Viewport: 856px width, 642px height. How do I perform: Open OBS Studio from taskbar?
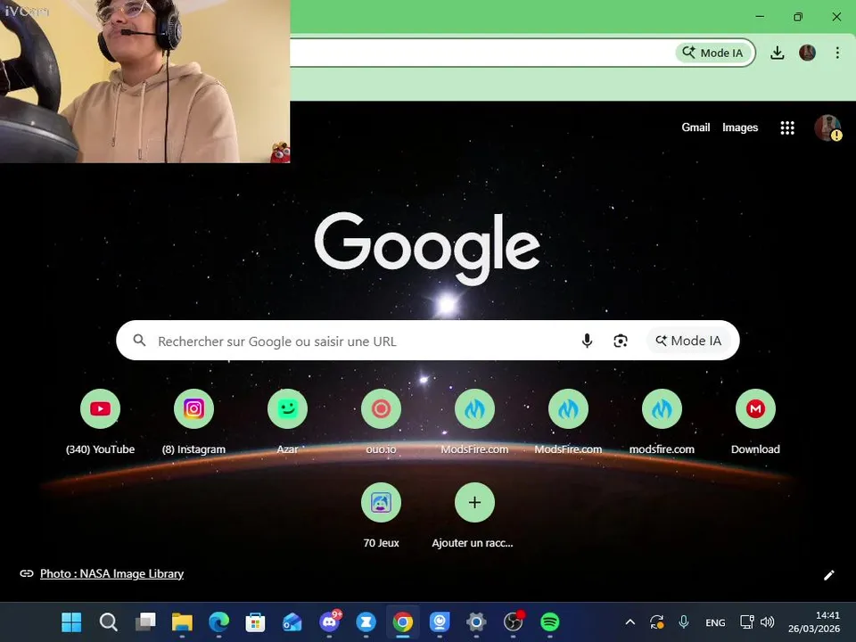[x=514, y=621]
